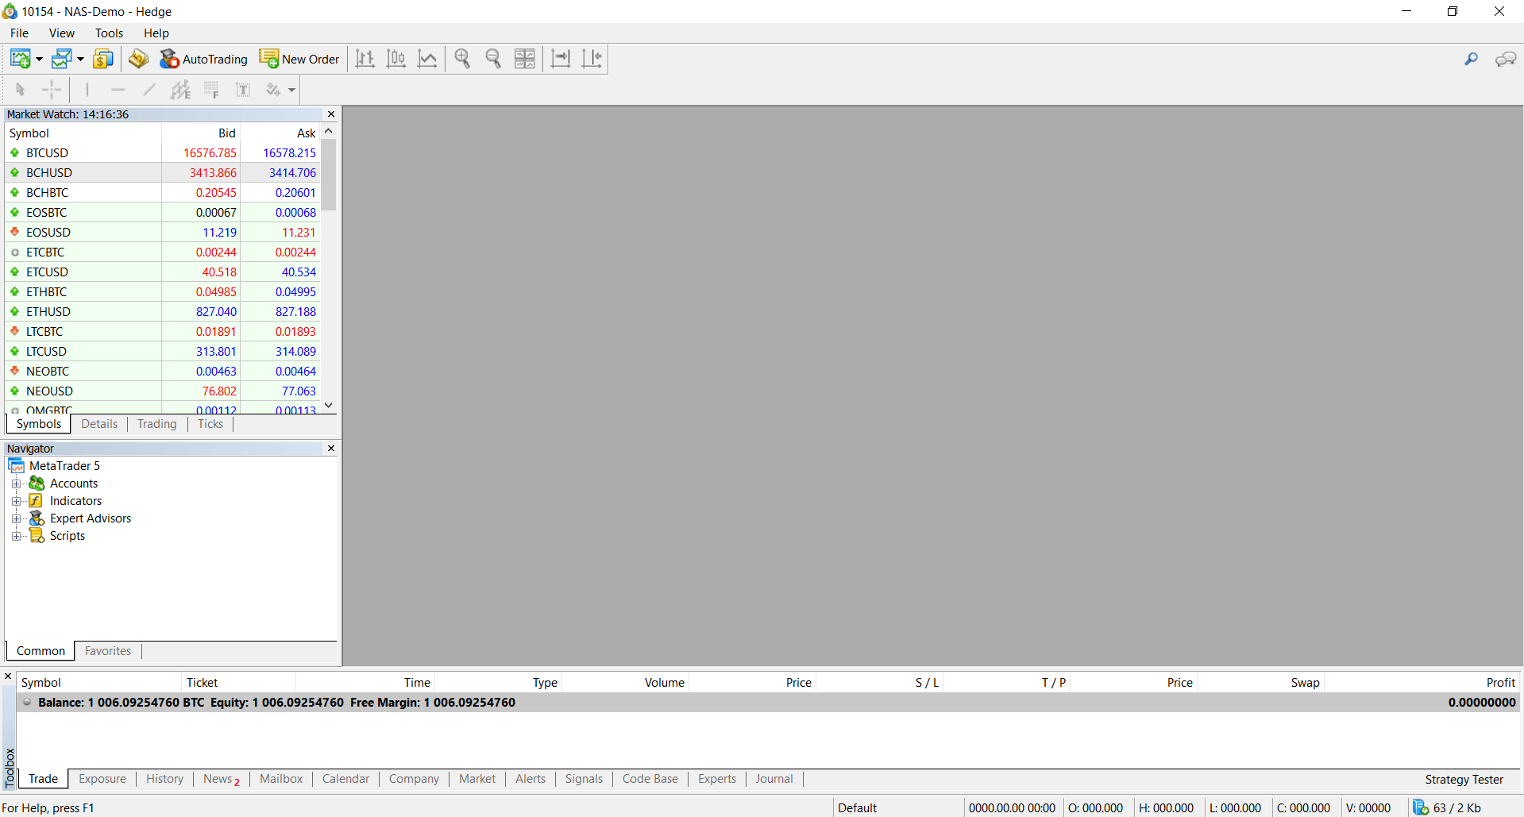
Task: Expand the Scripts tree node
Action: pyautogui.click(x=16, y=536)
